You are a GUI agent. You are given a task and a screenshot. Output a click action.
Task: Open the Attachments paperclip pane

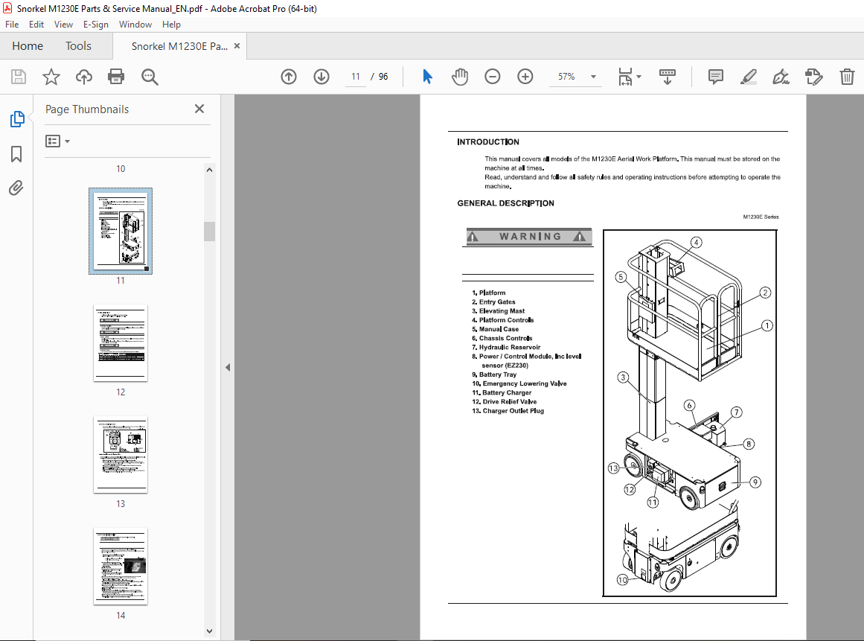pos(16,188)
